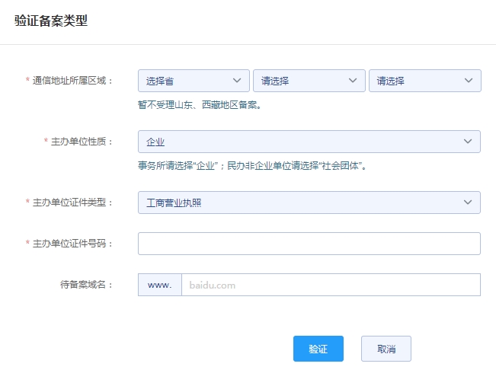Viewport: 496px width, 370px height.
Task: Click the www. prefix box
Action: click(x=159, y=285)
